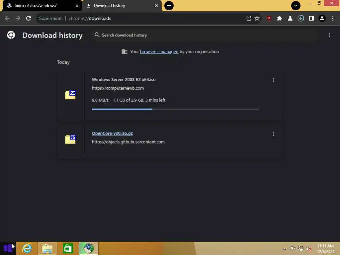Screen dimensions: 340x255
Task: Restore down the browser window
Action: (x=319, y=3)
